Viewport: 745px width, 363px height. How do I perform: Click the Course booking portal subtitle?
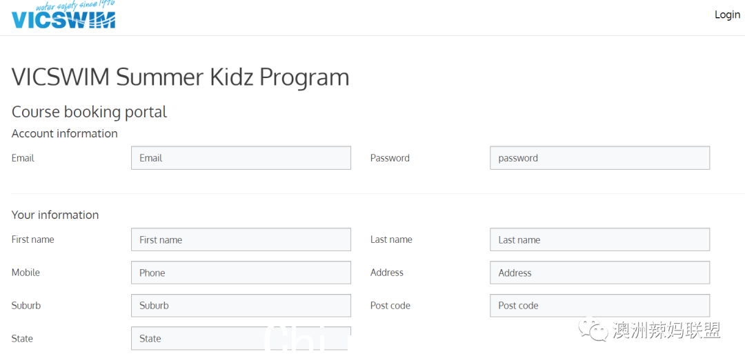coord(89,112)
